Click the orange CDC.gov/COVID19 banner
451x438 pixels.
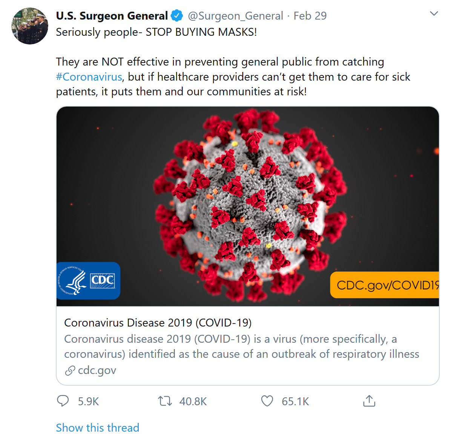click(385, 285)
